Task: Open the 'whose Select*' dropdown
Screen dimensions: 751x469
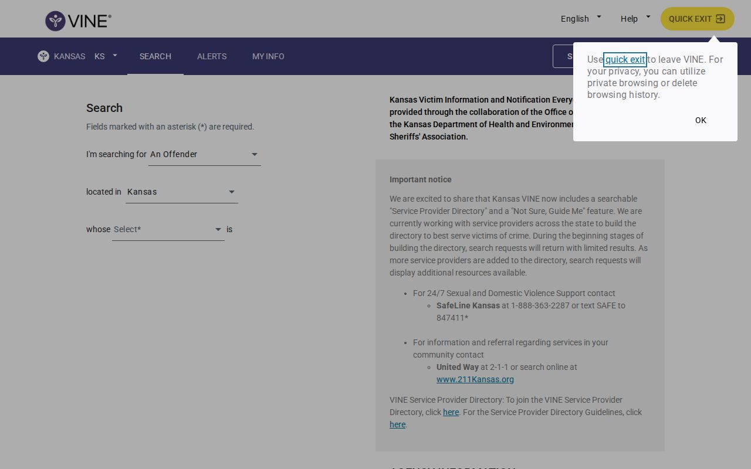Action: (168, 229)
